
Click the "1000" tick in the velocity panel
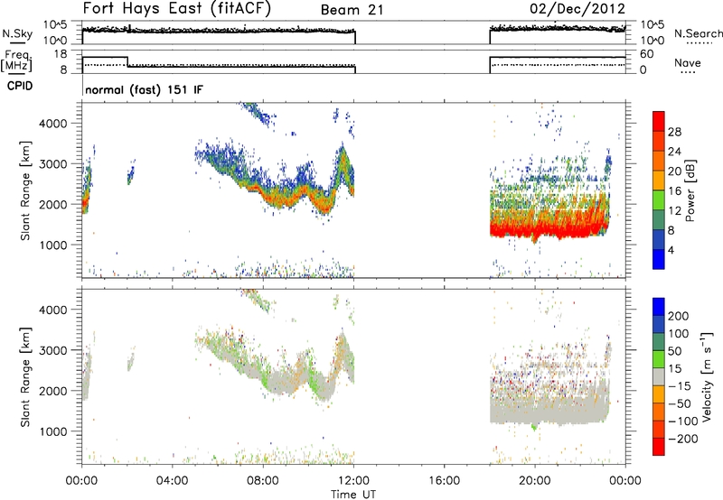52,431
